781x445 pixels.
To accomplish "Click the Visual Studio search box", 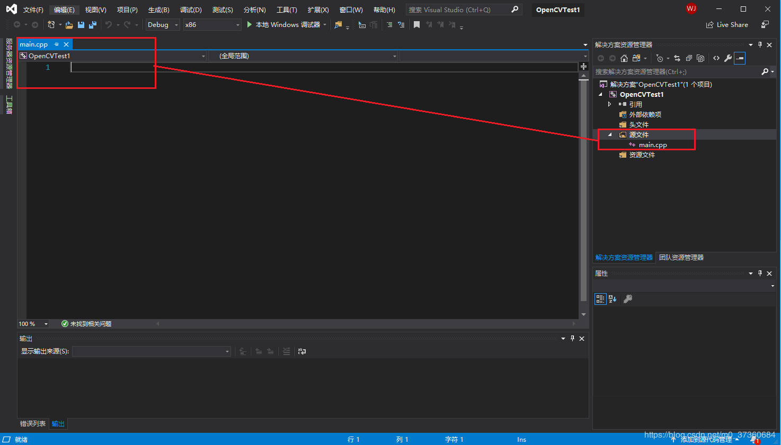I will tap(458, 10).
